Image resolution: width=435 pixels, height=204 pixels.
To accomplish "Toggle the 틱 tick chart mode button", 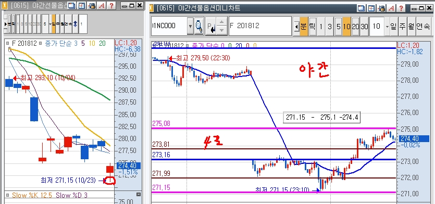I will pyautogui.click(x=313, y=27).
